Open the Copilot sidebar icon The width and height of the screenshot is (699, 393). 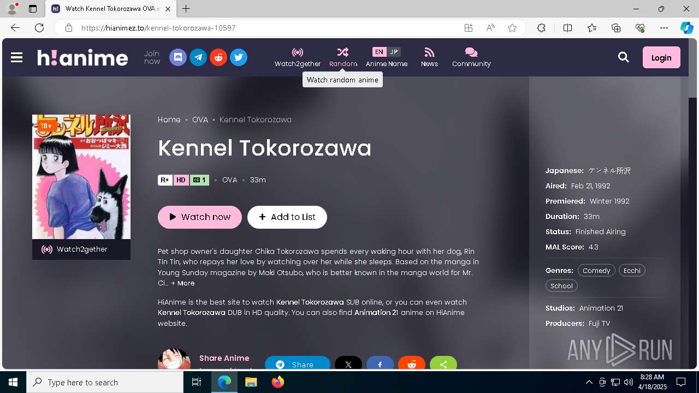pos(686,28)
